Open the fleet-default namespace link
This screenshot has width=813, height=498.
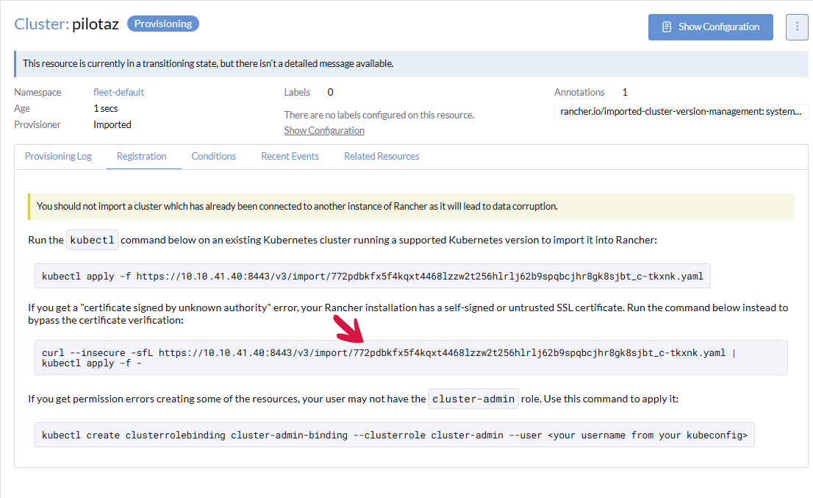[118, 93]
